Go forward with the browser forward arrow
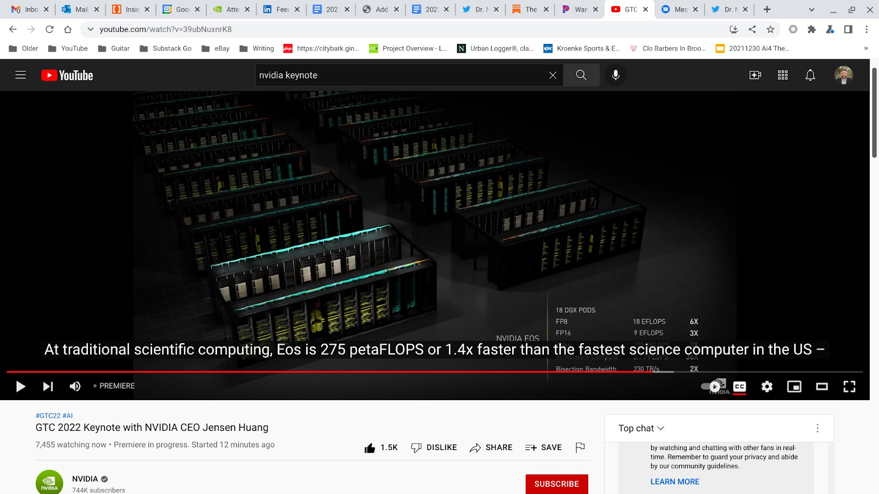The width and height of the screenshot is (879, 494). pos(31,30)
